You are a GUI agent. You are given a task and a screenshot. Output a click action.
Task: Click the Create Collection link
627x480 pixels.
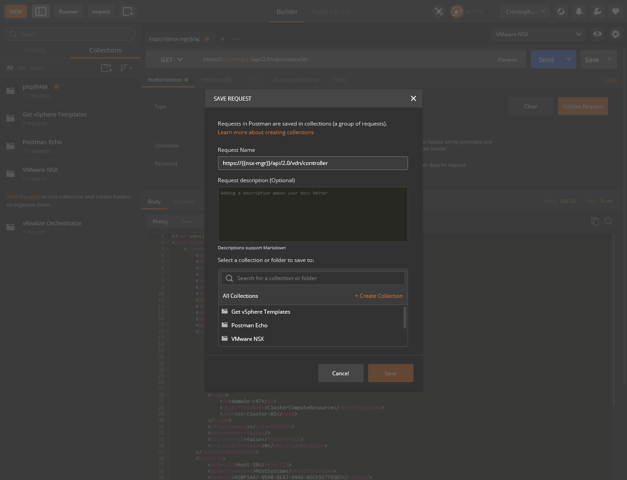point(379,296)
